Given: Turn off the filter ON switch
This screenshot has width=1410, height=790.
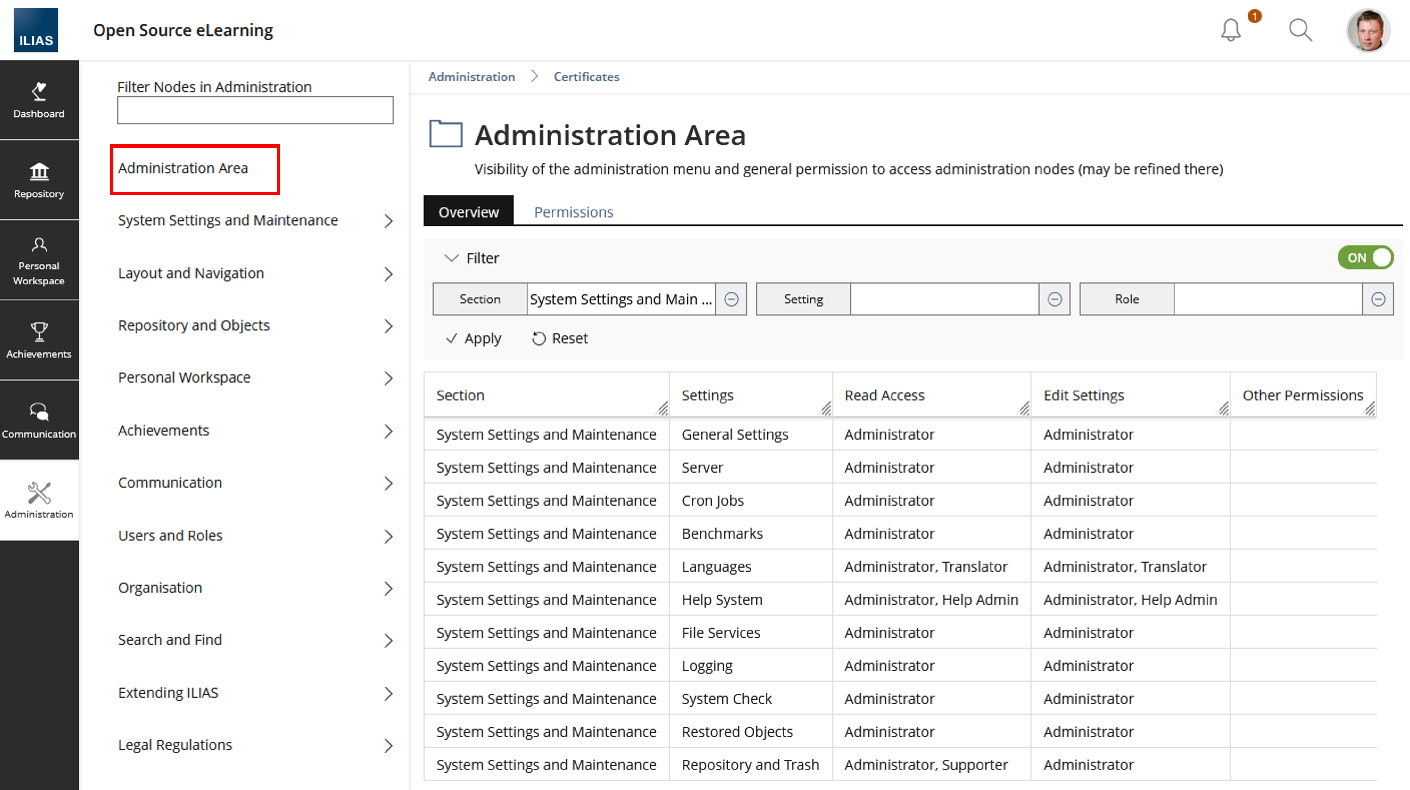Looking at the screenshot, I should tap(1365, 258).
